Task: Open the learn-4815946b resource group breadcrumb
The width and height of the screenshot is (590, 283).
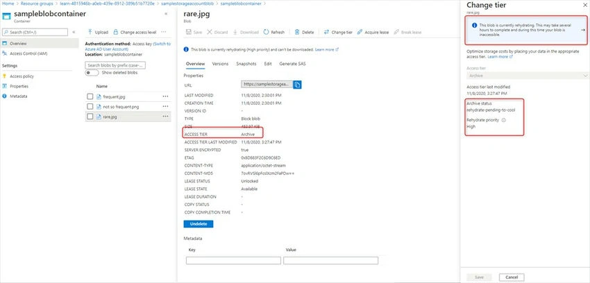Action: (107, 3)
